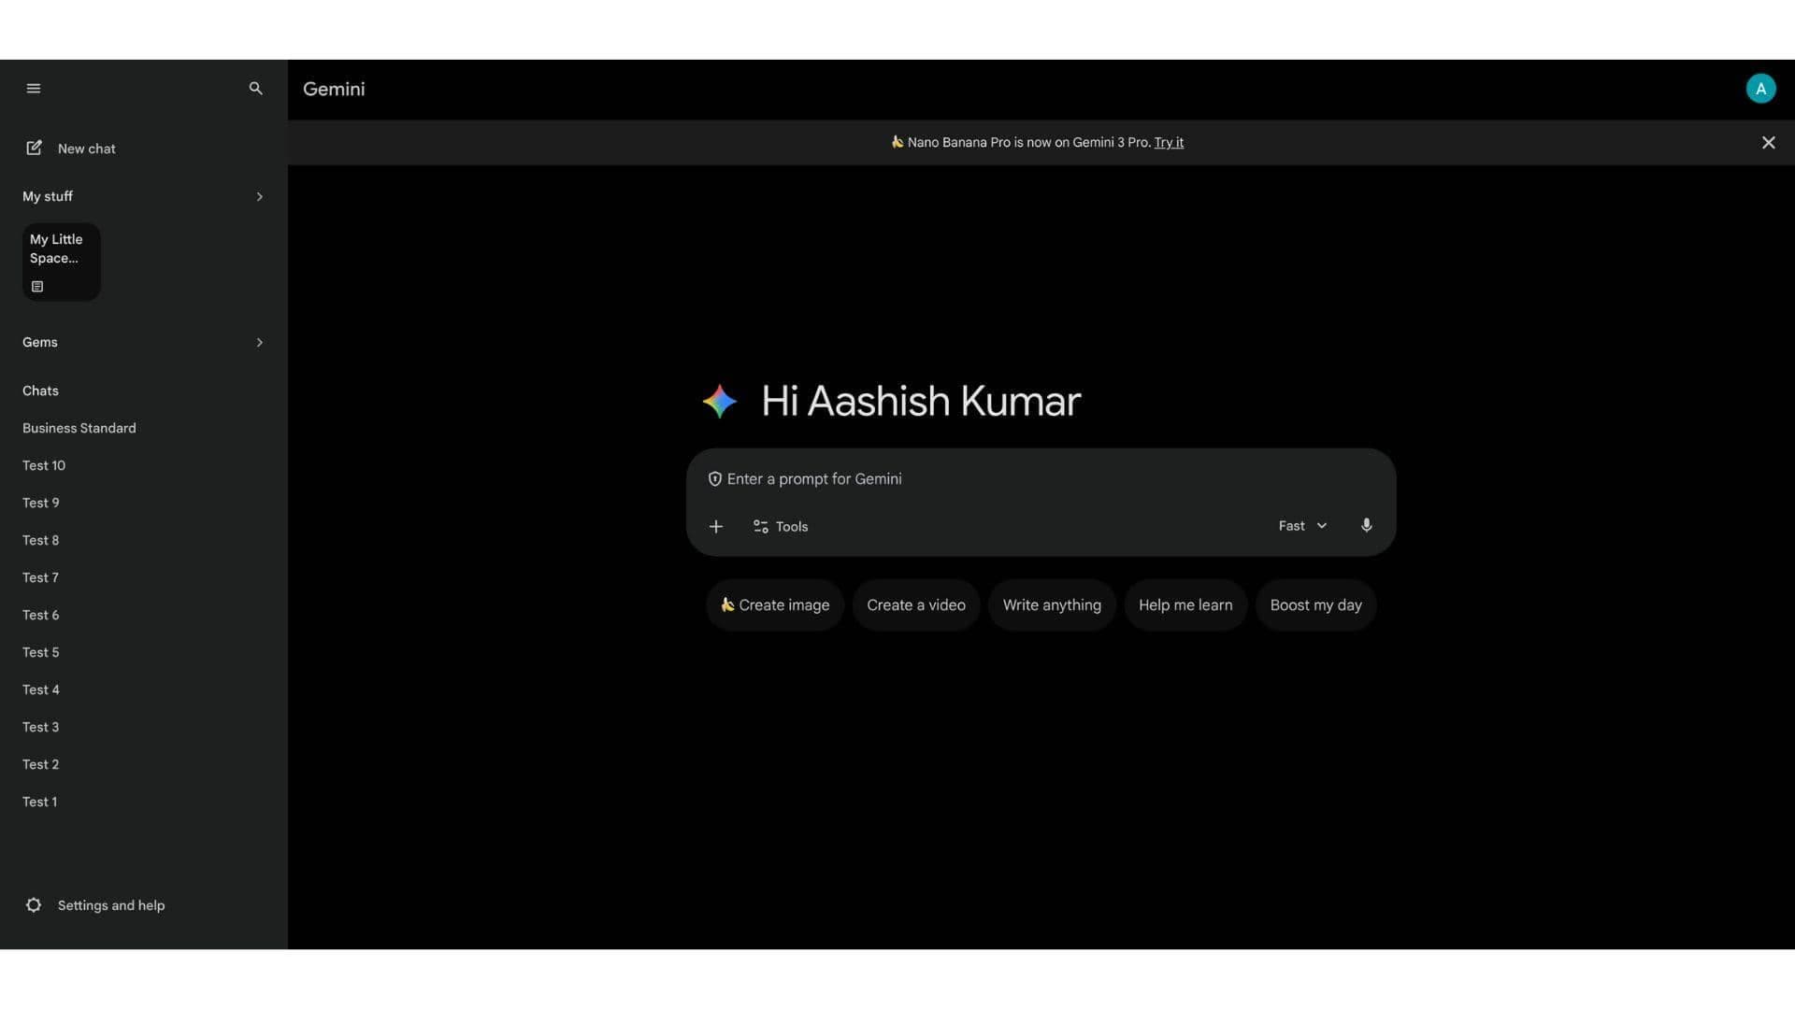
Task: Click the plus icon to add files
Action: coord(716,527)
